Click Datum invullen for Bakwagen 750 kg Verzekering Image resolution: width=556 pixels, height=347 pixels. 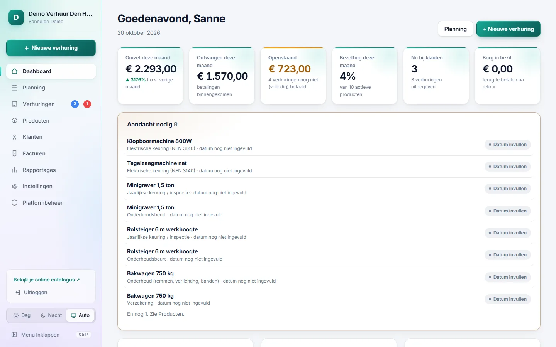[x=508, y=299]
